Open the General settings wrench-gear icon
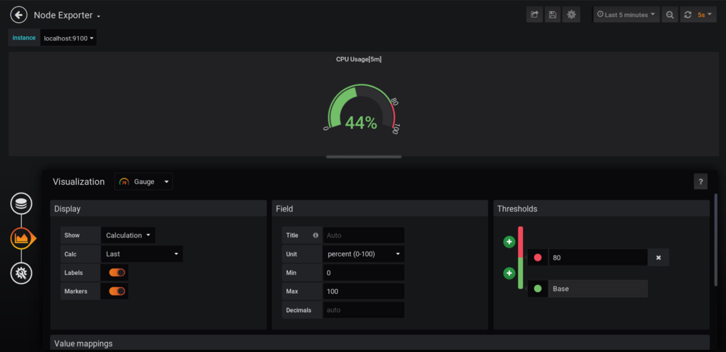The height and width of the screenshot is (352, 726). coord(21,273)
